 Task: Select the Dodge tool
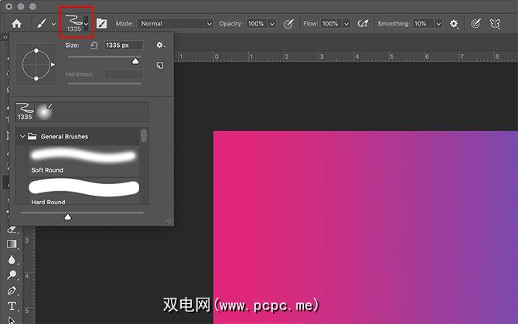pos(12,275)
